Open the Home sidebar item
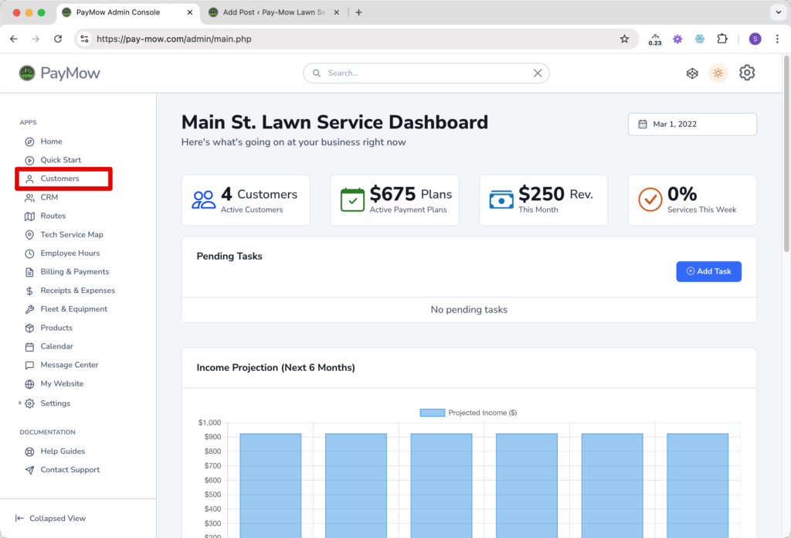 point(51,141)
